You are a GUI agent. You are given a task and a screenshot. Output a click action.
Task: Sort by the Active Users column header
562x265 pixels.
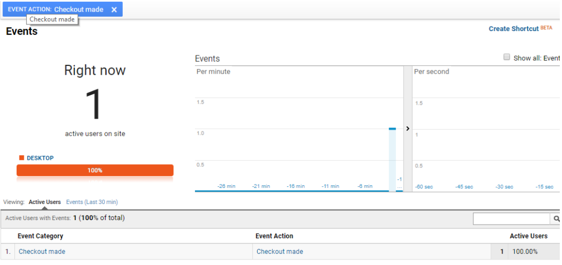pyautogui.click(x=529, y=236)
